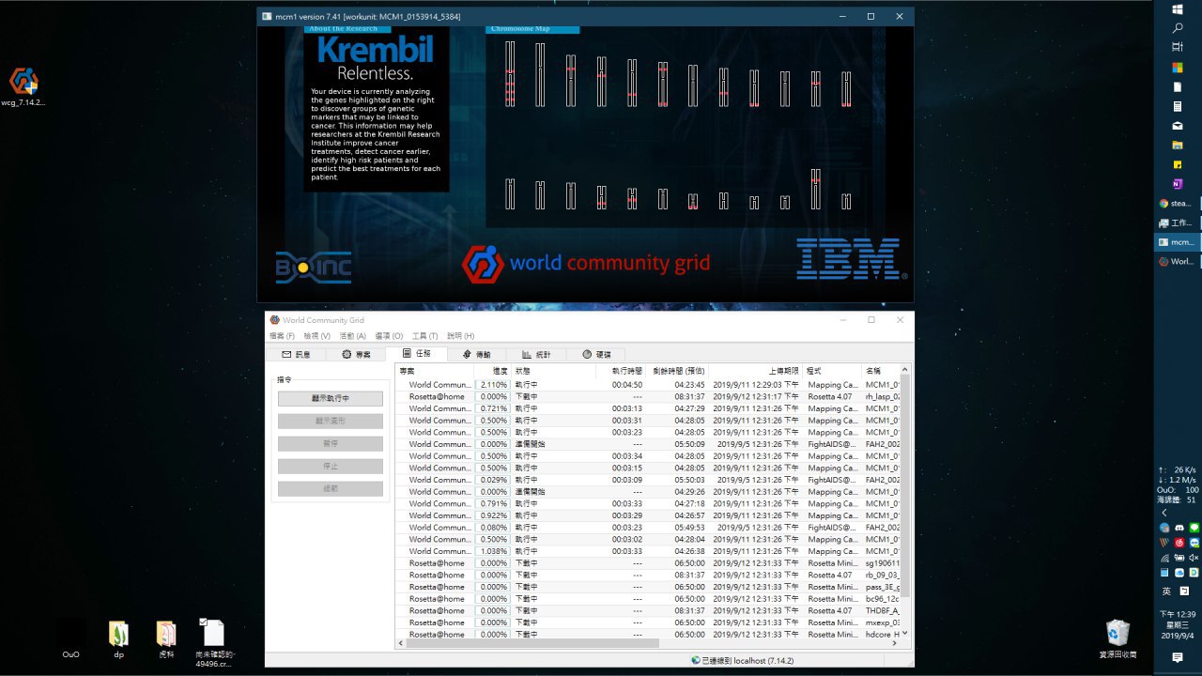The image size is (1202, 676).
Task: Open the red NetEase Music tray icon
Action: click(x=1179, y=543)
